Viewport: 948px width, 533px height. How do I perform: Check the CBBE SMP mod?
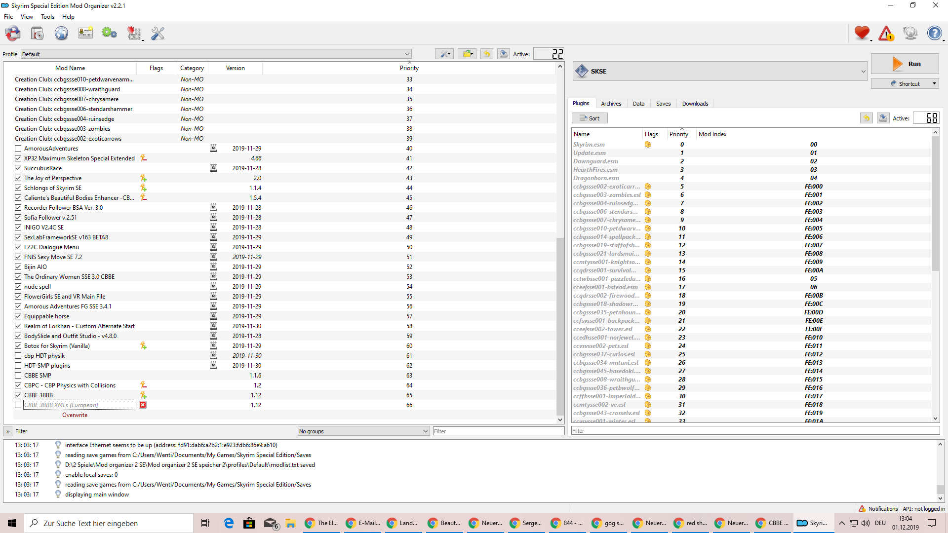(x=18, y=375)
